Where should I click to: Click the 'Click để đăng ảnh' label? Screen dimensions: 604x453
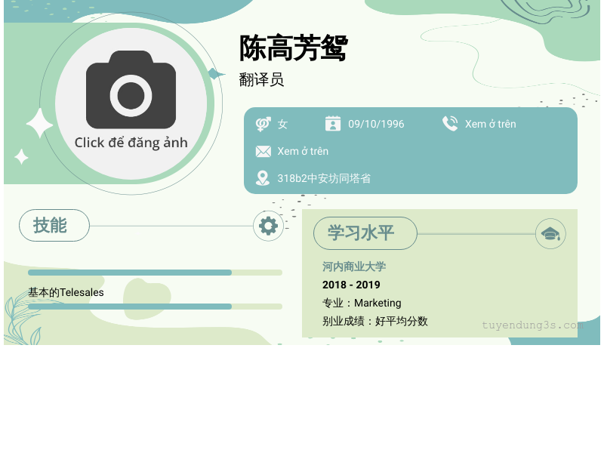pyautogui.click(x=131, y=143)
